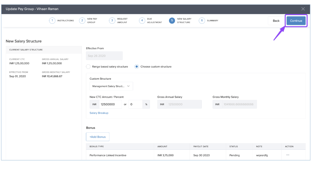The width and height of the screenshot is (314, 169).
Task: Click step 2 New Pay Group circle
Action: click(x=82, y=21)
